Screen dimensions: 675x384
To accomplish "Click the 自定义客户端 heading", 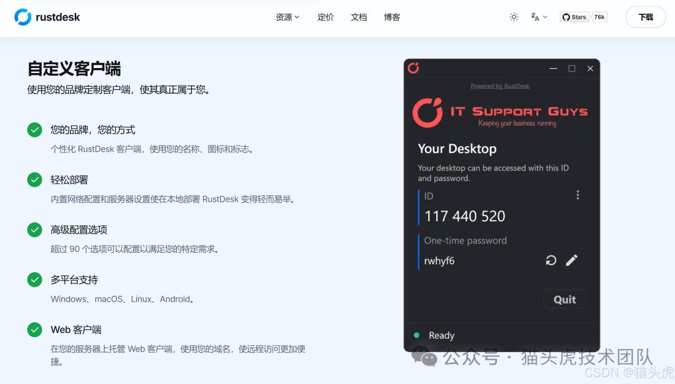I will point(74,69).
